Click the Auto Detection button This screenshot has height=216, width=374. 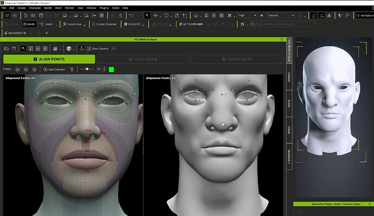54,69
